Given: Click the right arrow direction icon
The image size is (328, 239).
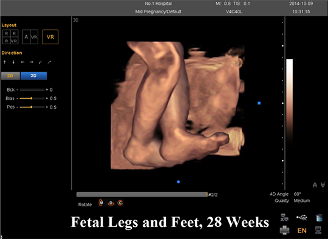Looking at the screenshot, I should [32, 62].
